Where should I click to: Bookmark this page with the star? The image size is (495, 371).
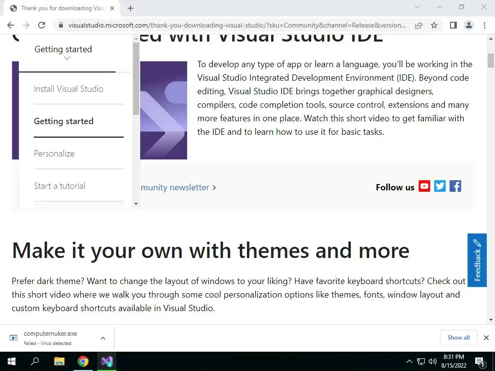tap(434, 25)
